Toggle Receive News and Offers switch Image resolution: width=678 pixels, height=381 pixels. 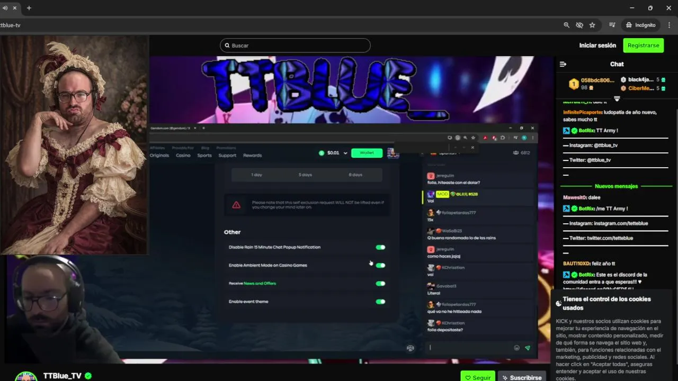click(380, 284)
